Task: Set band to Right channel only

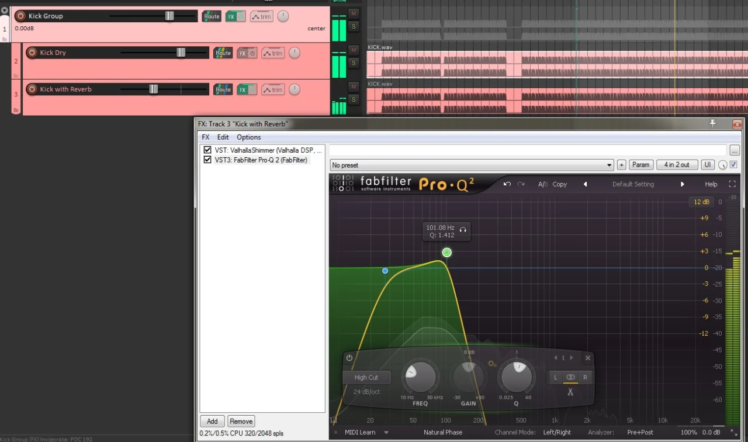Action: point(585,378)
